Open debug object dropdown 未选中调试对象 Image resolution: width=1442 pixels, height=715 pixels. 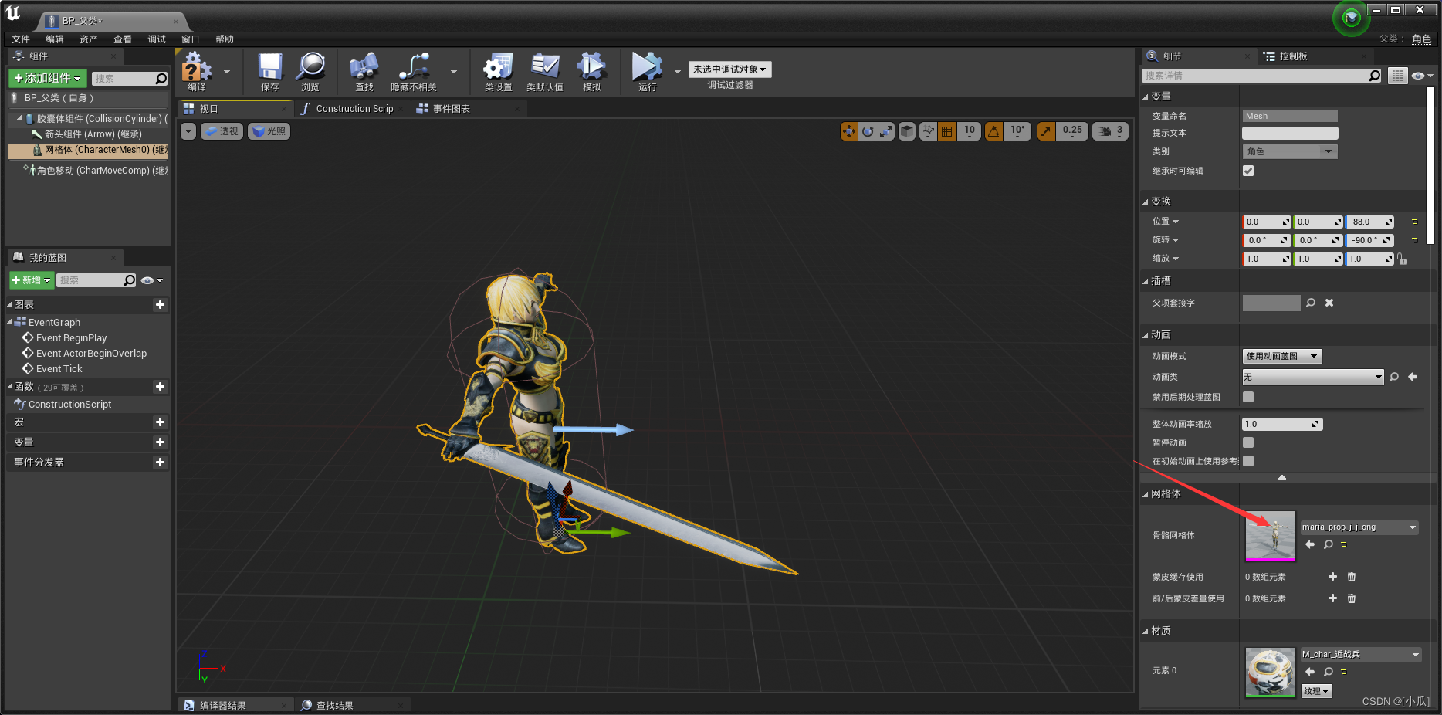(729, 69)
